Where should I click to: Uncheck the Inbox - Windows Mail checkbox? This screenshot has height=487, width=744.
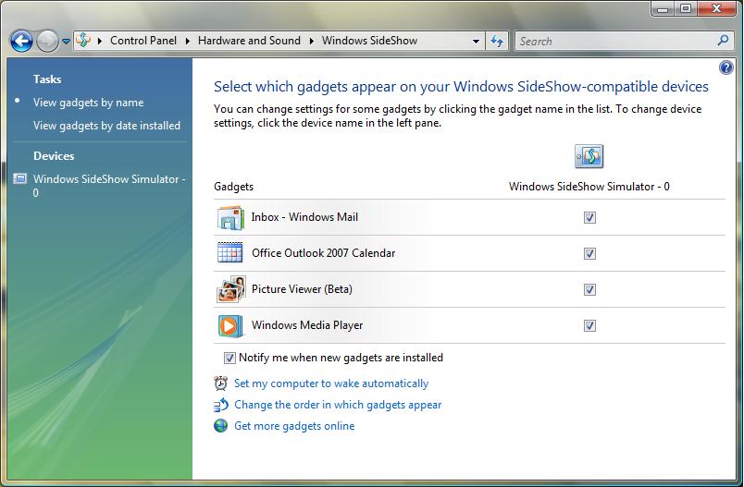click(589, 217)
